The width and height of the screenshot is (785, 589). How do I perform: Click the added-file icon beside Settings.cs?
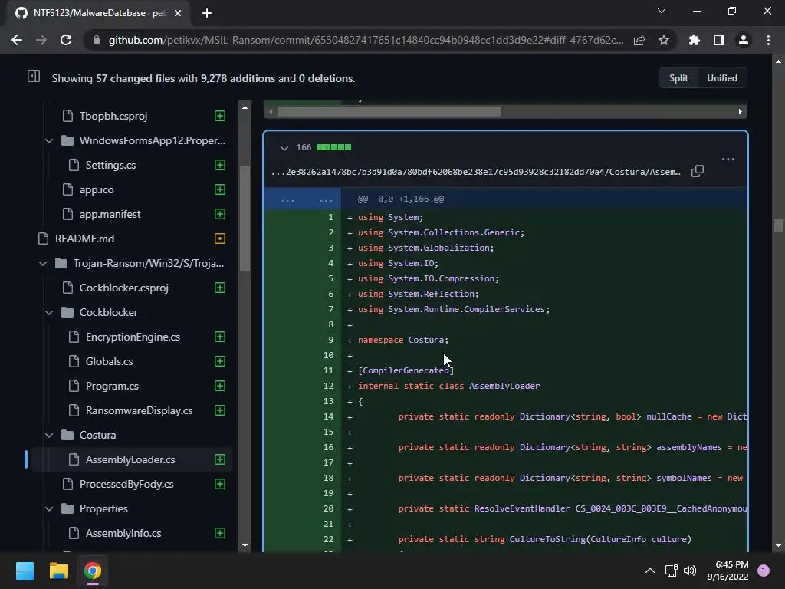click(x=220, y=165)
